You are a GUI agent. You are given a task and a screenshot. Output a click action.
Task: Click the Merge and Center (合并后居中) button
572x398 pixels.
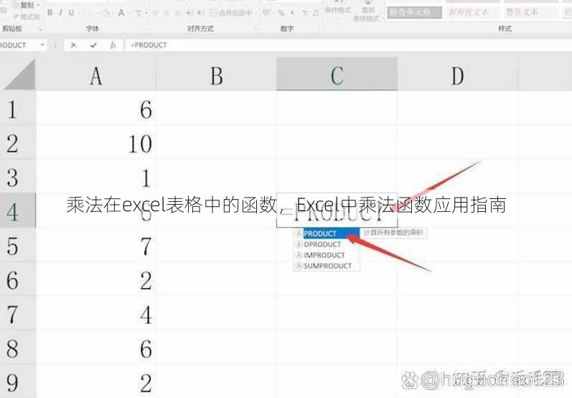(x=233, y=13)
